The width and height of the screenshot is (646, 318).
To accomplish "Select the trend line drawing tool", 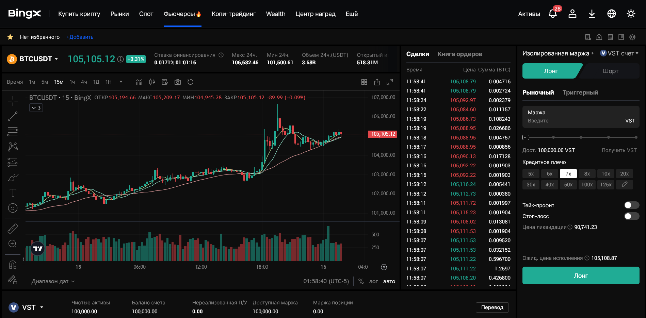I will 13,116.
